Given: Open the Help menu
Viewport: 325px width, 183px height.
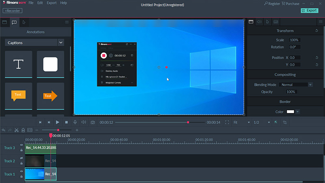Looking at the screenshot, I should 63,3.
